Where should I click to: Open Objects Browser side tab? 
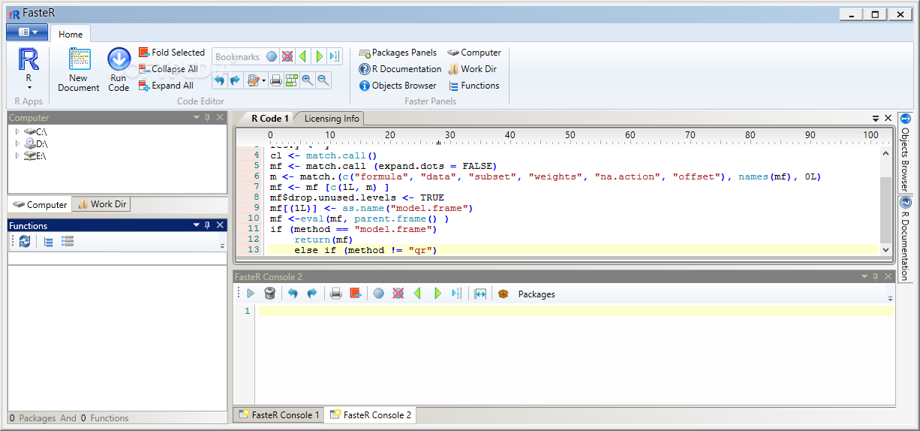[x=905, y=152]
